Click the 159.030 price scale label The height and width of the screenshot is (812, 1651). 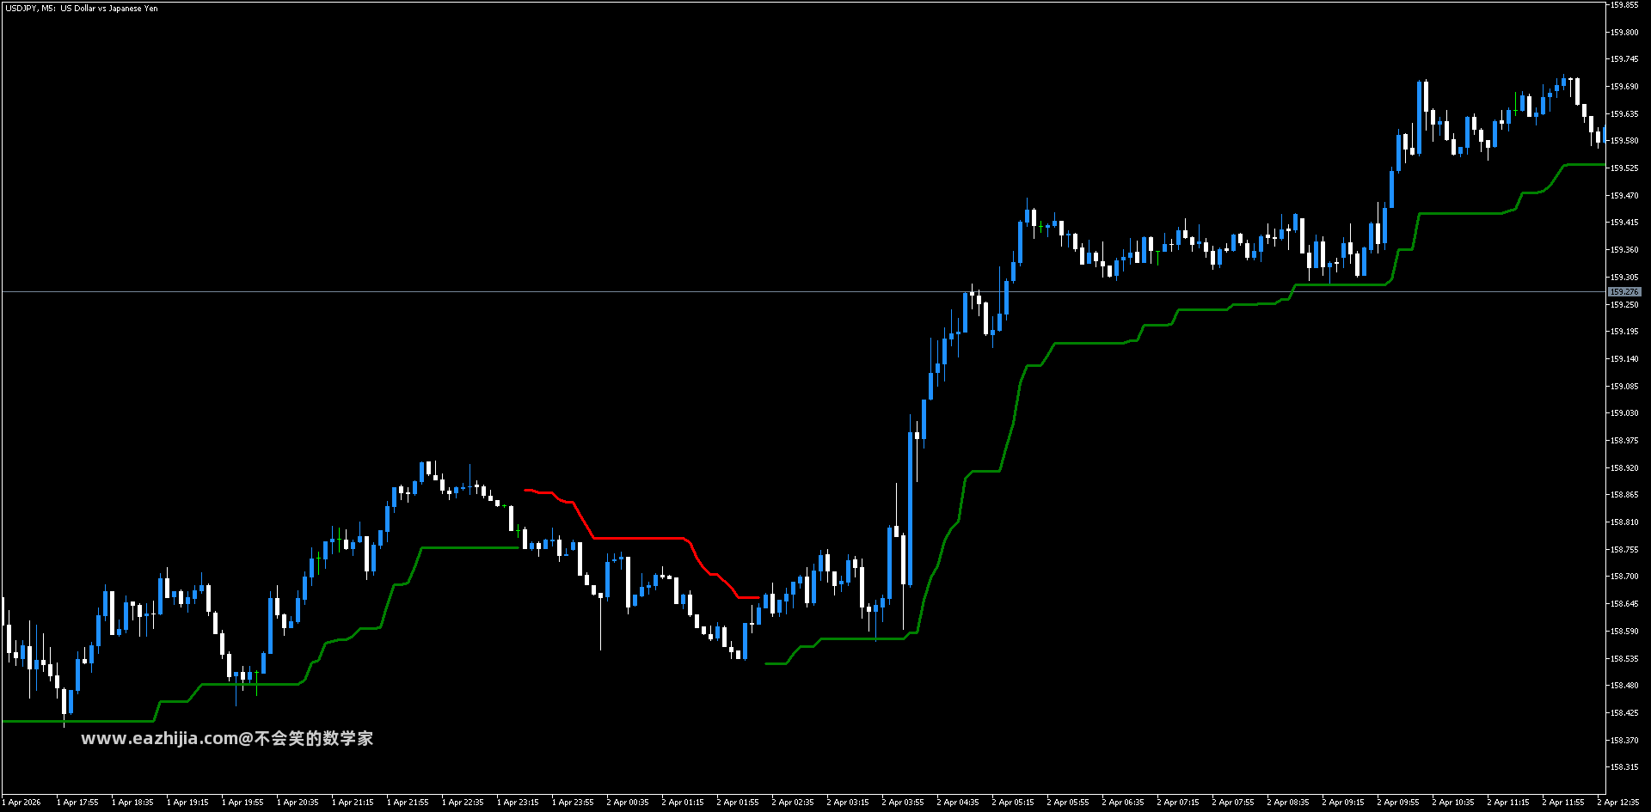(1624, 413)
